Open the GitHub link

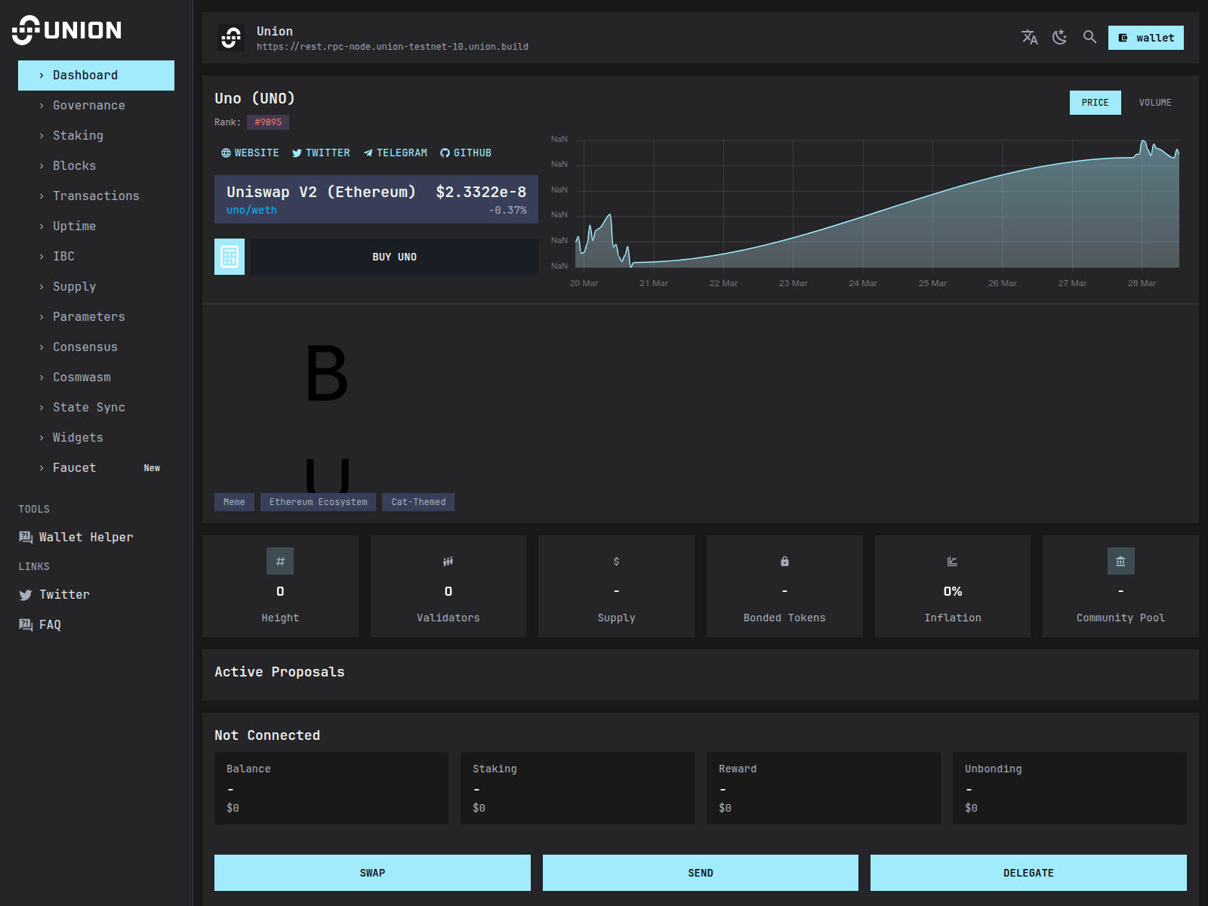[x=466, y=153]
